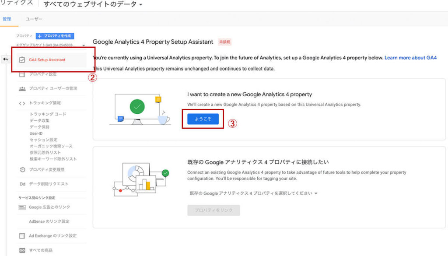Screen dimensions: 448x256
Task: Open Ad Exchange のリンク設定 menu item
Action: tap(52, 236)
